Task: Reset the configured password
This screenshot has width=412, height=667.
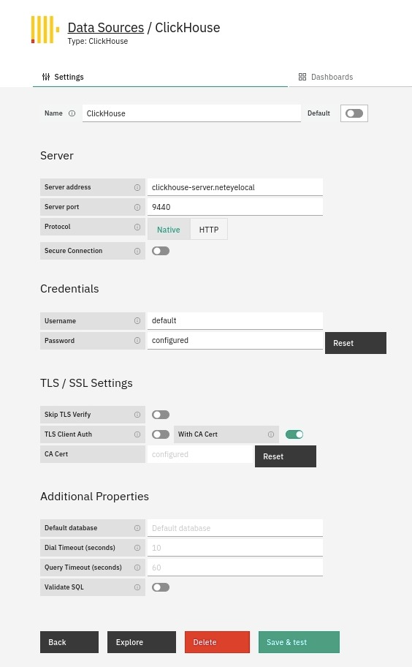Action: 356,343
